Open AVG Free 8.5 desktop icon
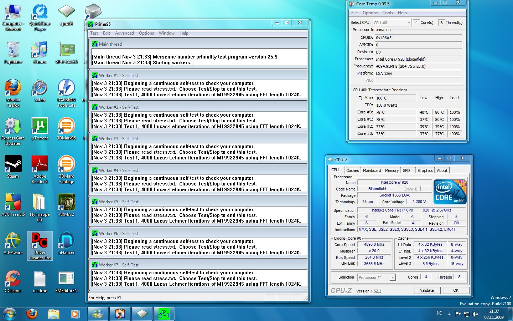The width and height of the screenshot is (513, 321). click(13, 205)
